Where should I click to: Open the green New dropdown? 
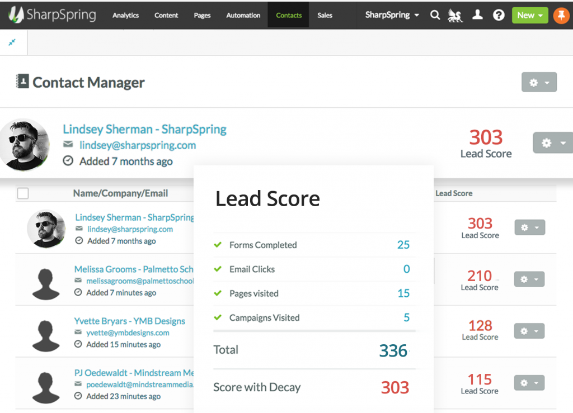[x=530, y=15]
